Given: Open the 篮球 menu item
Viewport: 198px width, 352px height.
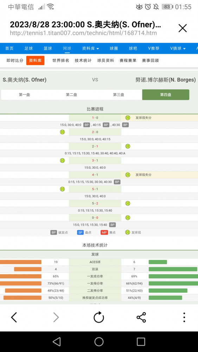Looking at the screenshot, I should tap(48, 48).
